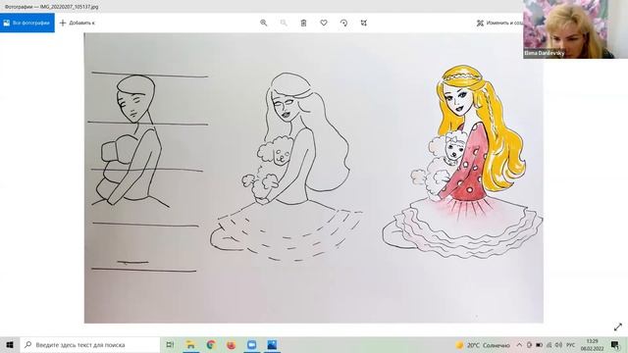Image resolution: width=628 pixels, height=353 pixels.
Task: Click the Elena Danilevsky video thumbnail
Action: 576,29
